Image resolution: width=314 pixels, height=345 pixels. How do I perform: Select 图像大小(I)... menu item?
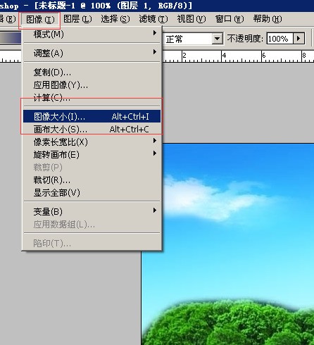tap(92, 116)
